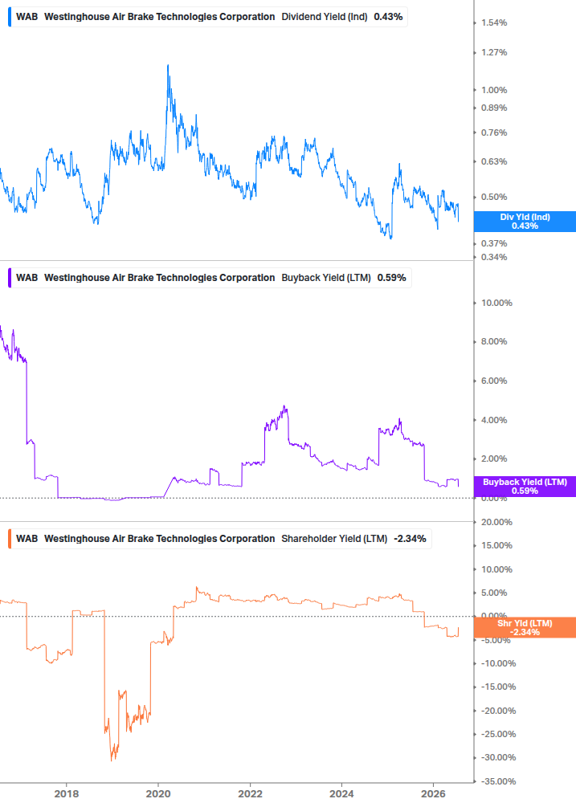Click the -30.00% axis label
Viewport: 576px width, 807px height.
click(498, 757)
